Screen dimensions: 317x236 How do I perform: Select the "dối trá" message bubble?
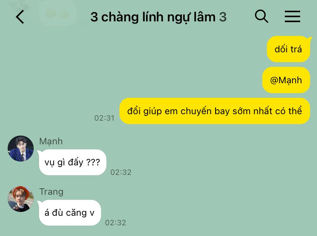(289, 49)
